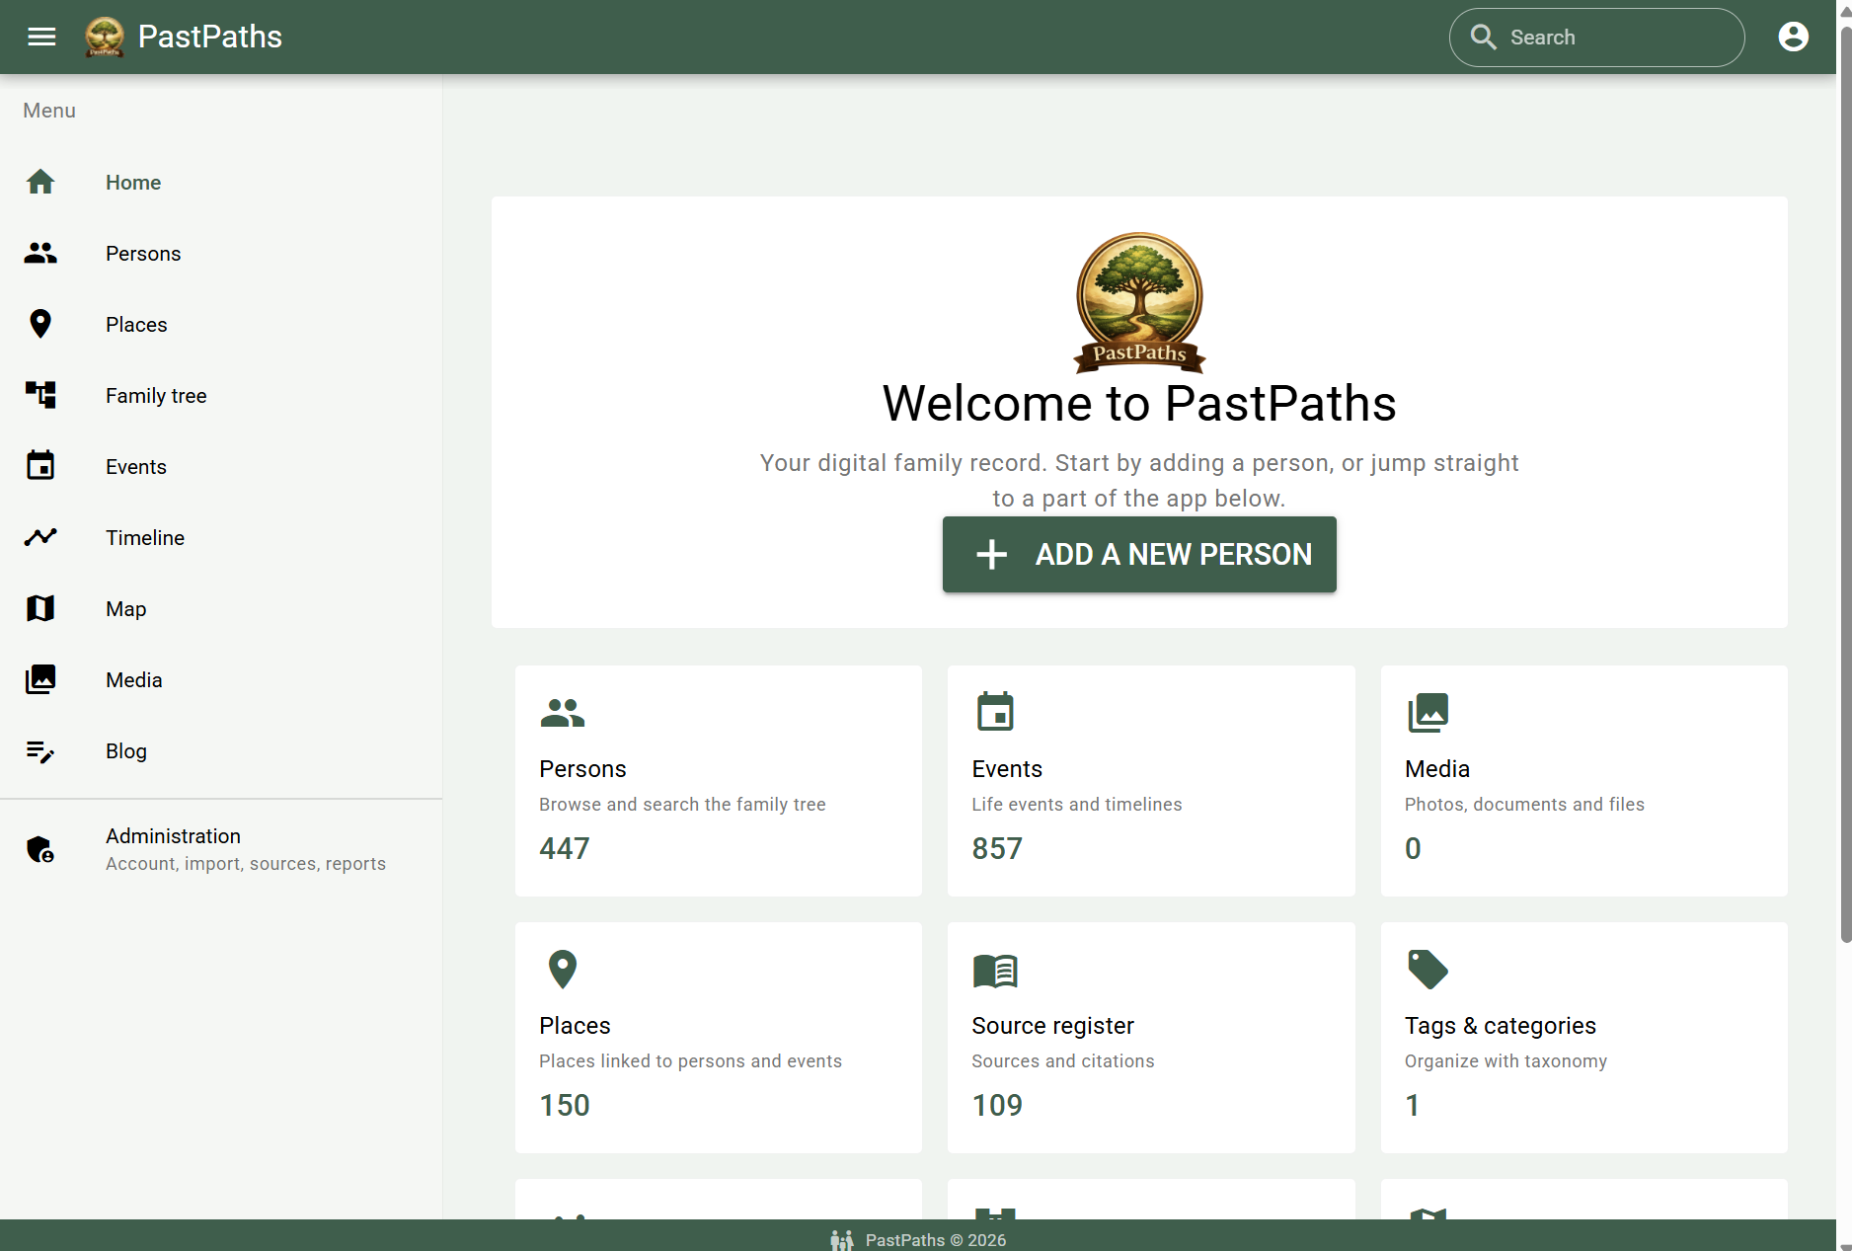Click into the Search field

pyautogui.click(x=1596, y=37)
